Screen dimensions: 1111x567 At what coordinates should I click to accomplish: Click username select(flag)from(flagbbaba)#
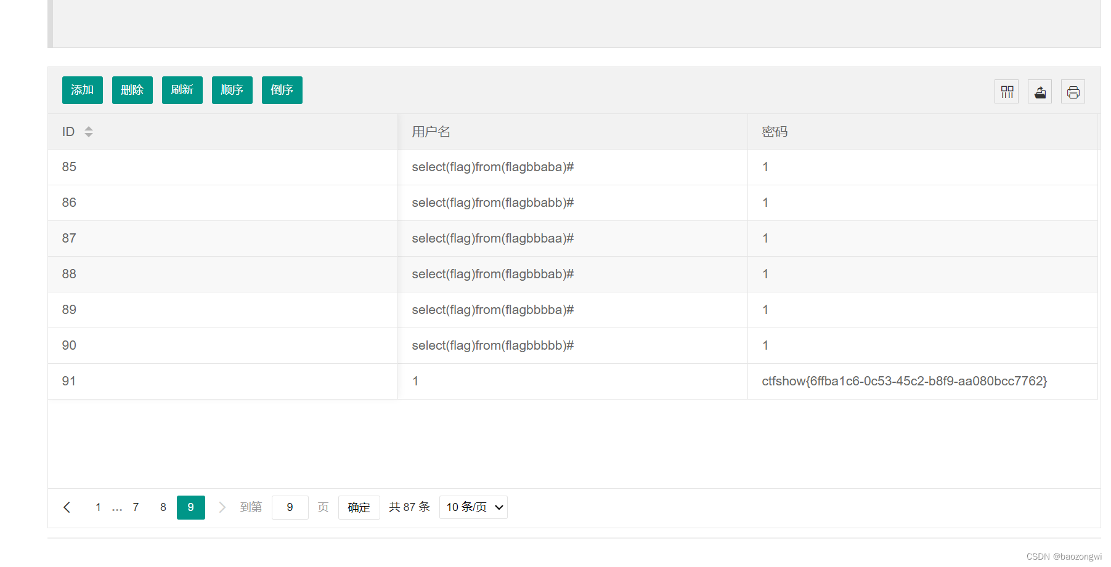click(x=493, y=167)
